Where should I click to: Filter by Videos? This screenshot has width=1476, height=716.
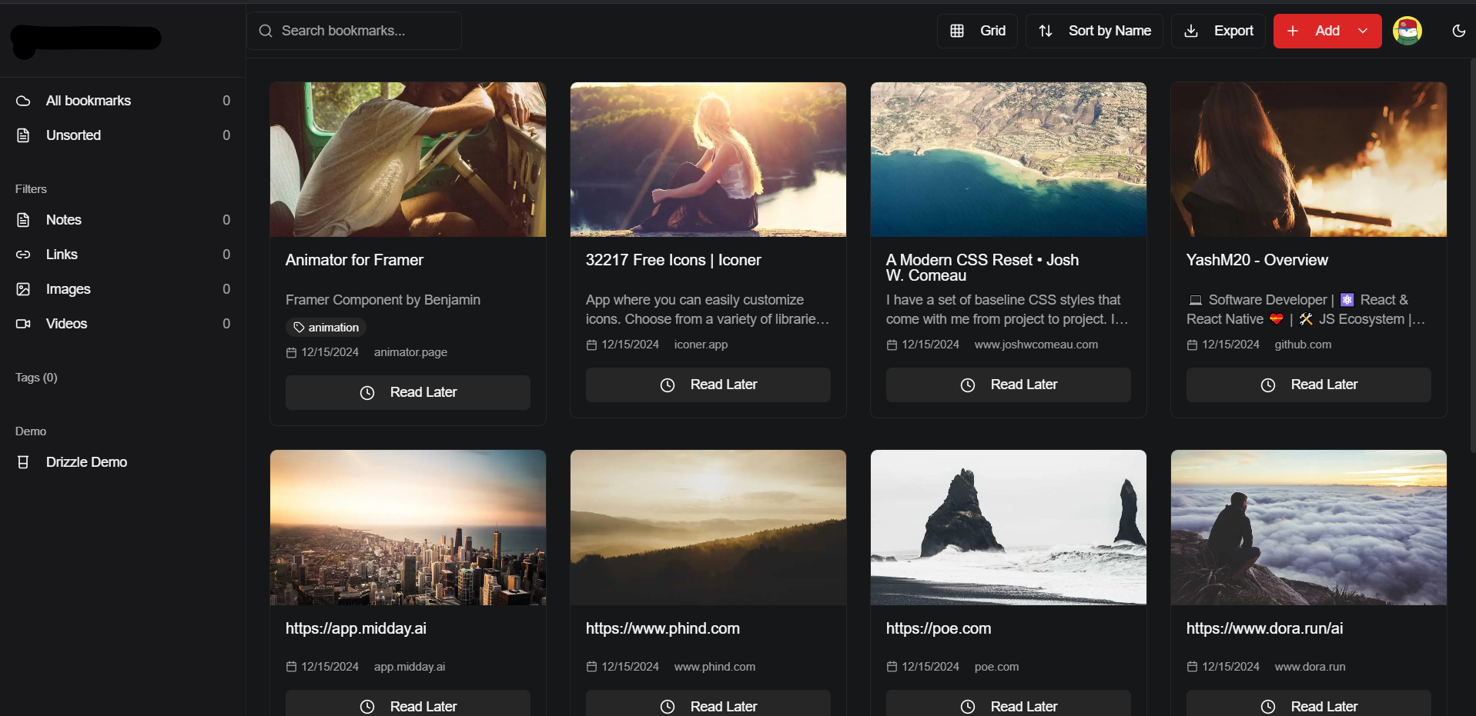pyautogui.click(x=123, y=324)
